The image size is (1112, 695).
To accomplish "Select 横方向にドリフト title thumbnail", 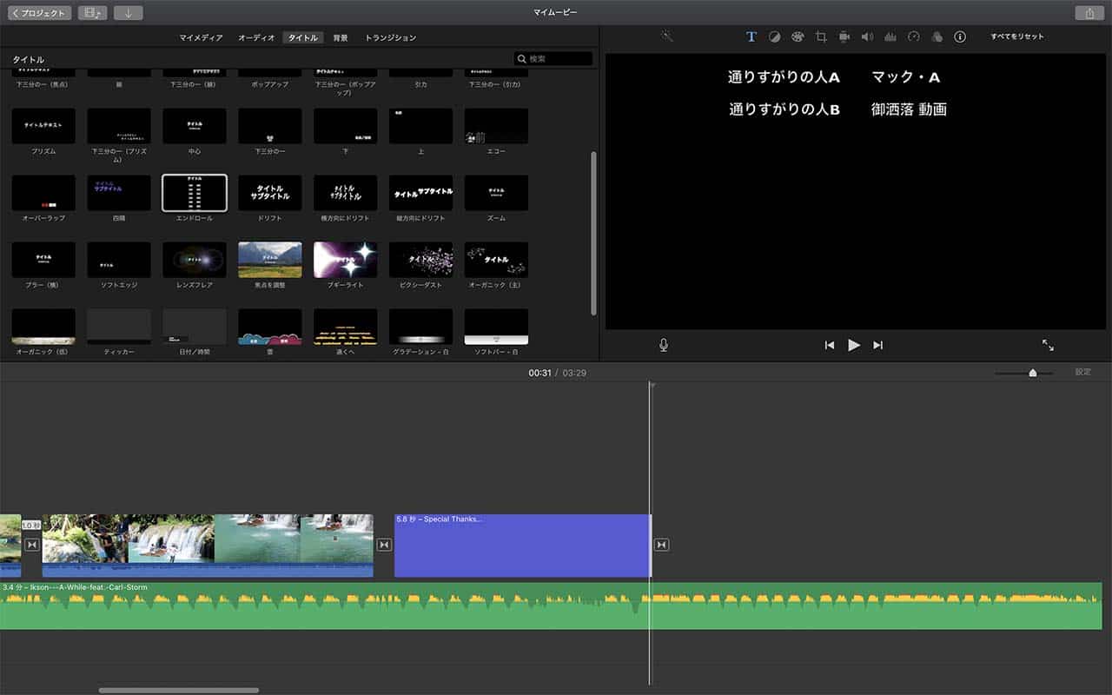I will click(346, 193).
